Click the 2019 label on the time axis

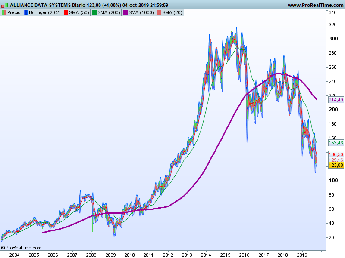pos(302,255)
